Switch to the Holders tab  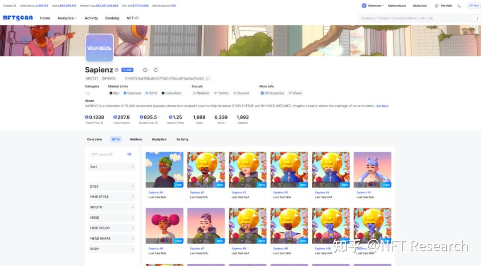[135, 139]
